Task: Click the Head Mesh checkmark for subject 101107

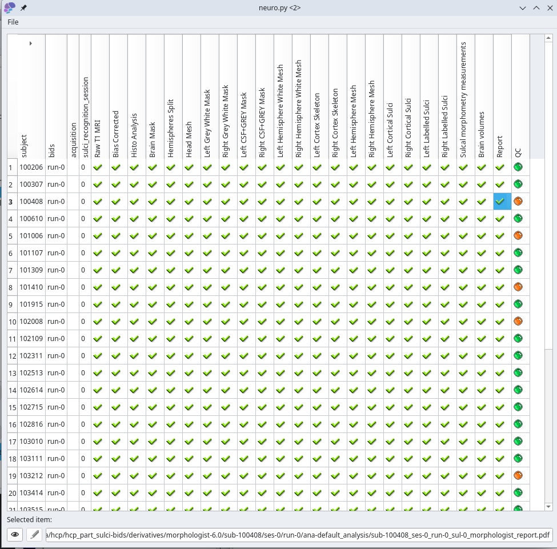Action: pos(189,253)
